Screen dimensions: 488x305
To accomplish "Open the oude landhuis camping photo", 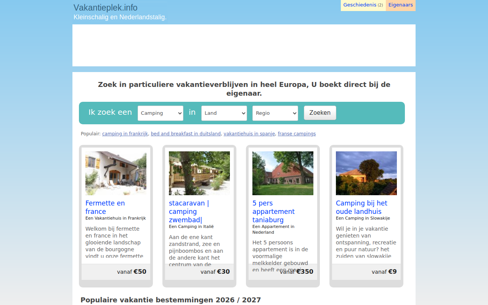I will (366, 173).
